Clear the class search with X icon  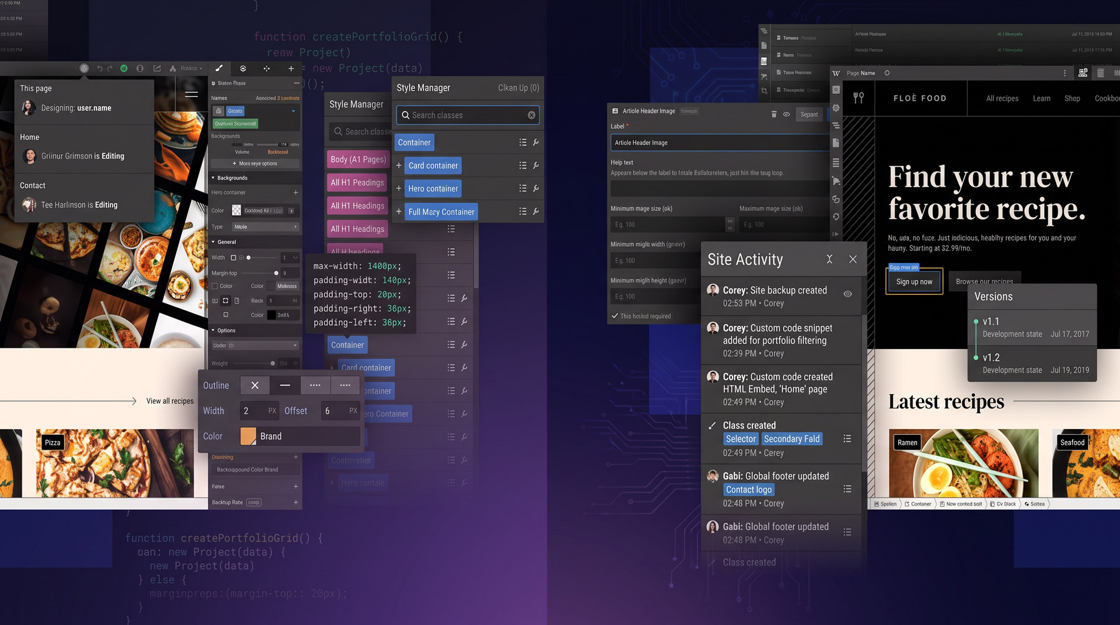[531, 115]
